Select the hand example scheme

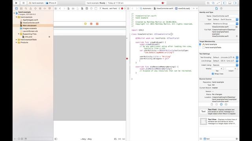(36, 3)
